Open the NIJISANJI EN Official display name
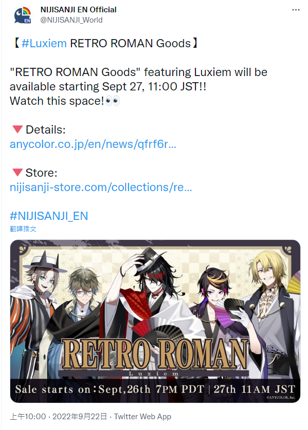Screen dimensions: 308x430 pyautogui.click(x=79, y=10)
